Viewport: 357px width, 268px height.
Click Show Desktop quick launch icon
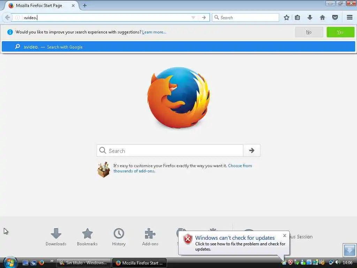25,263
